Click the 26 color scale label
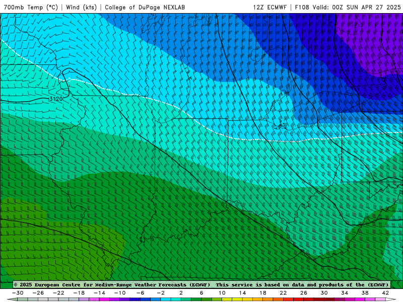This screenshot has width=403, height=302. (304, 293)
